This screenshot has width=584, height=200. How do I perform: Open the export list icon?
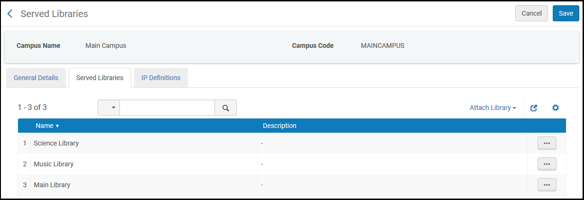pos(534,108)
